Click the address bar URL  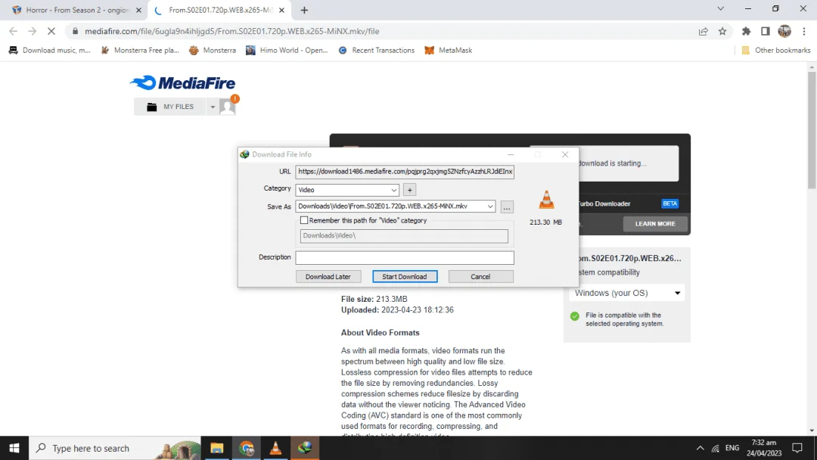click(232, 31)
